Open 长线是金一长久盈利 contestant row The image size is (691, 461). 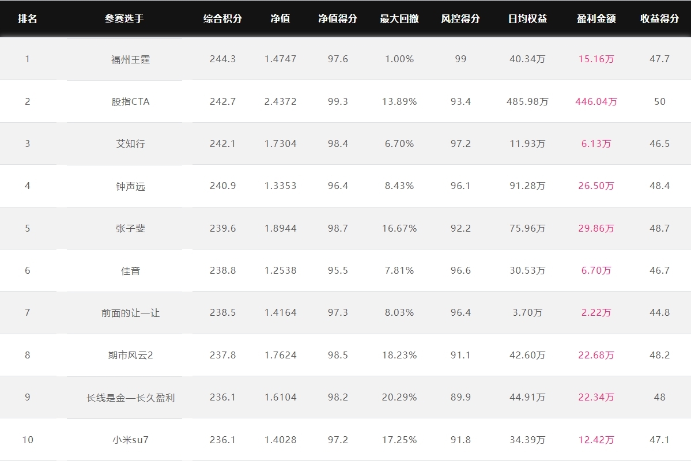(130, 398)
